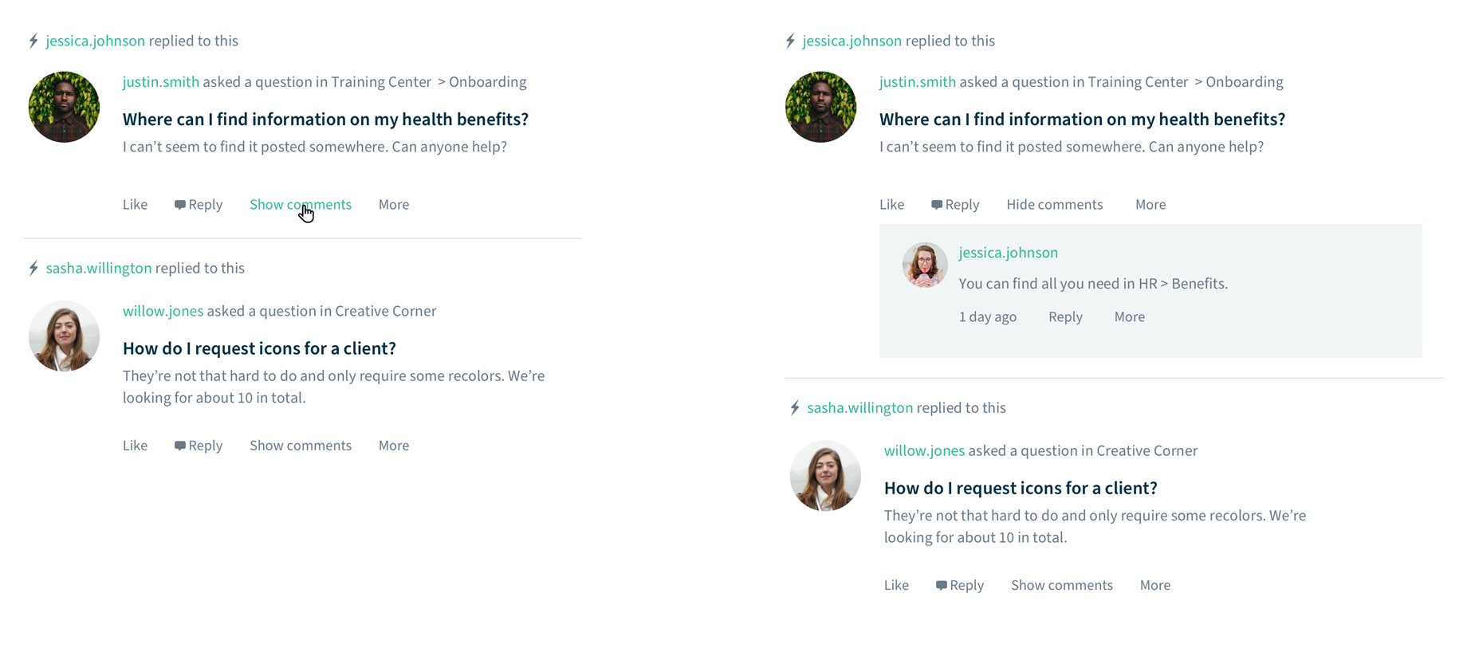This screenshot has width=1467, height=660.
Task: Open willow.jones profile link in left panel
Action: point(163,311)
